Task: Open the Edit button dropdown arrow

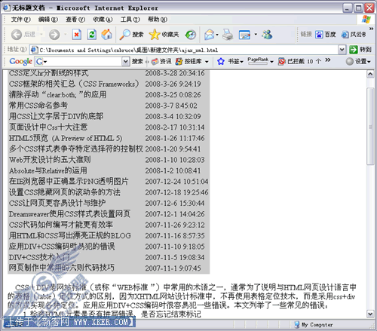Action: click(256, 34)
